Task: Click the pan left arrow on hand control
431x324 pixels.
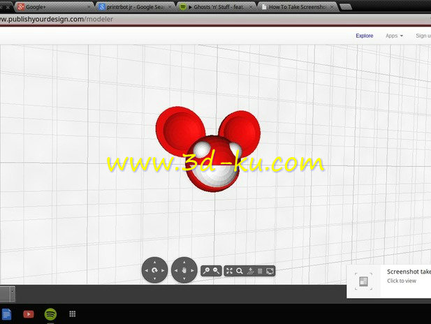Action: pos(176,271)
